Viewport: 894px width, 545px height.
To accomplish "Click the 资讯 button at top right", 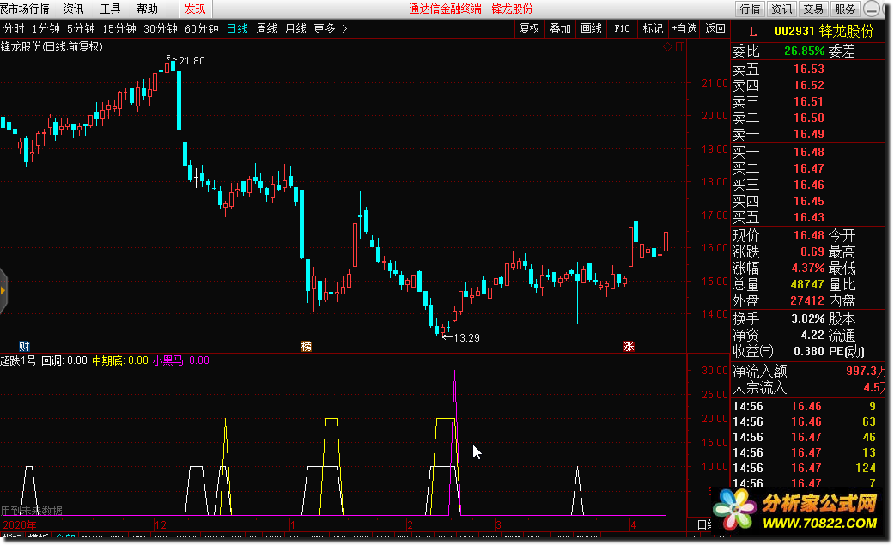I will (781, 9).
